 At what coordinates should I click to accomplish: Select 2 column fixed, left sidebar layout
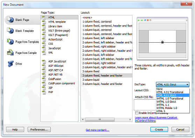point(106,38)
